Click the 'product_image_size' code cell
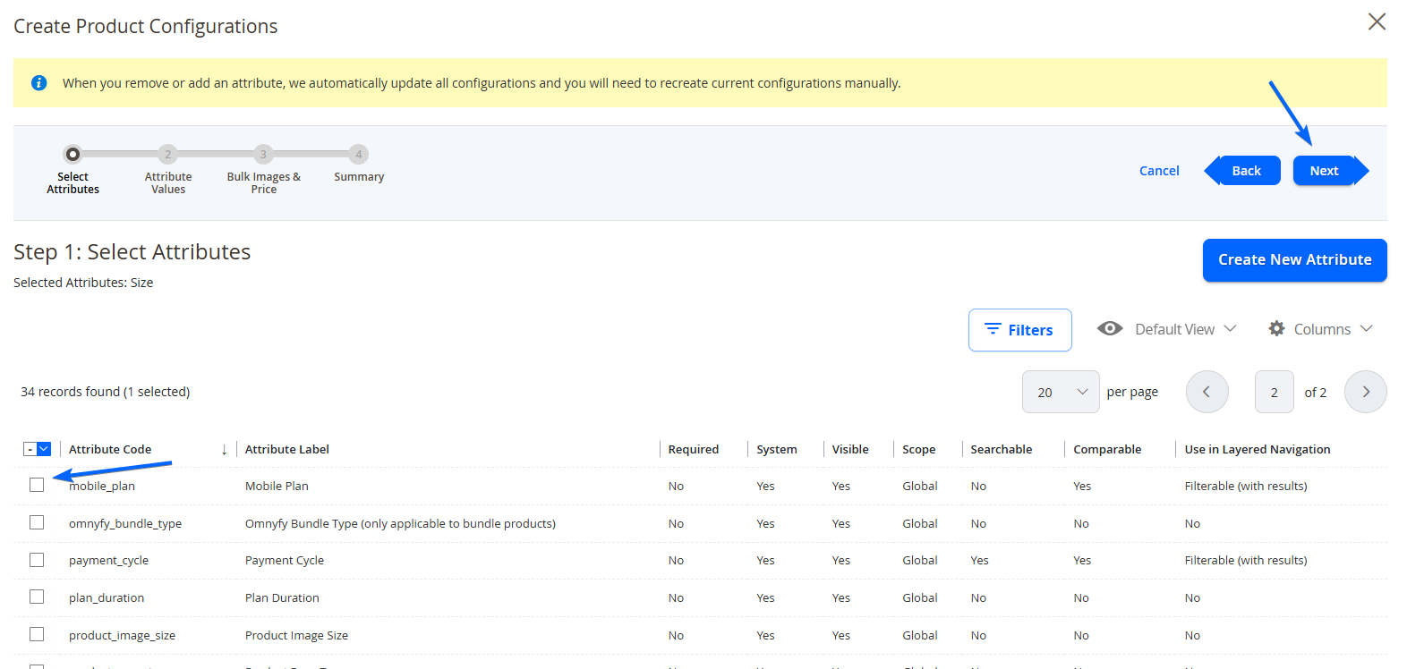The height and width of the screenshot is (669, 1407). [122, 636]
